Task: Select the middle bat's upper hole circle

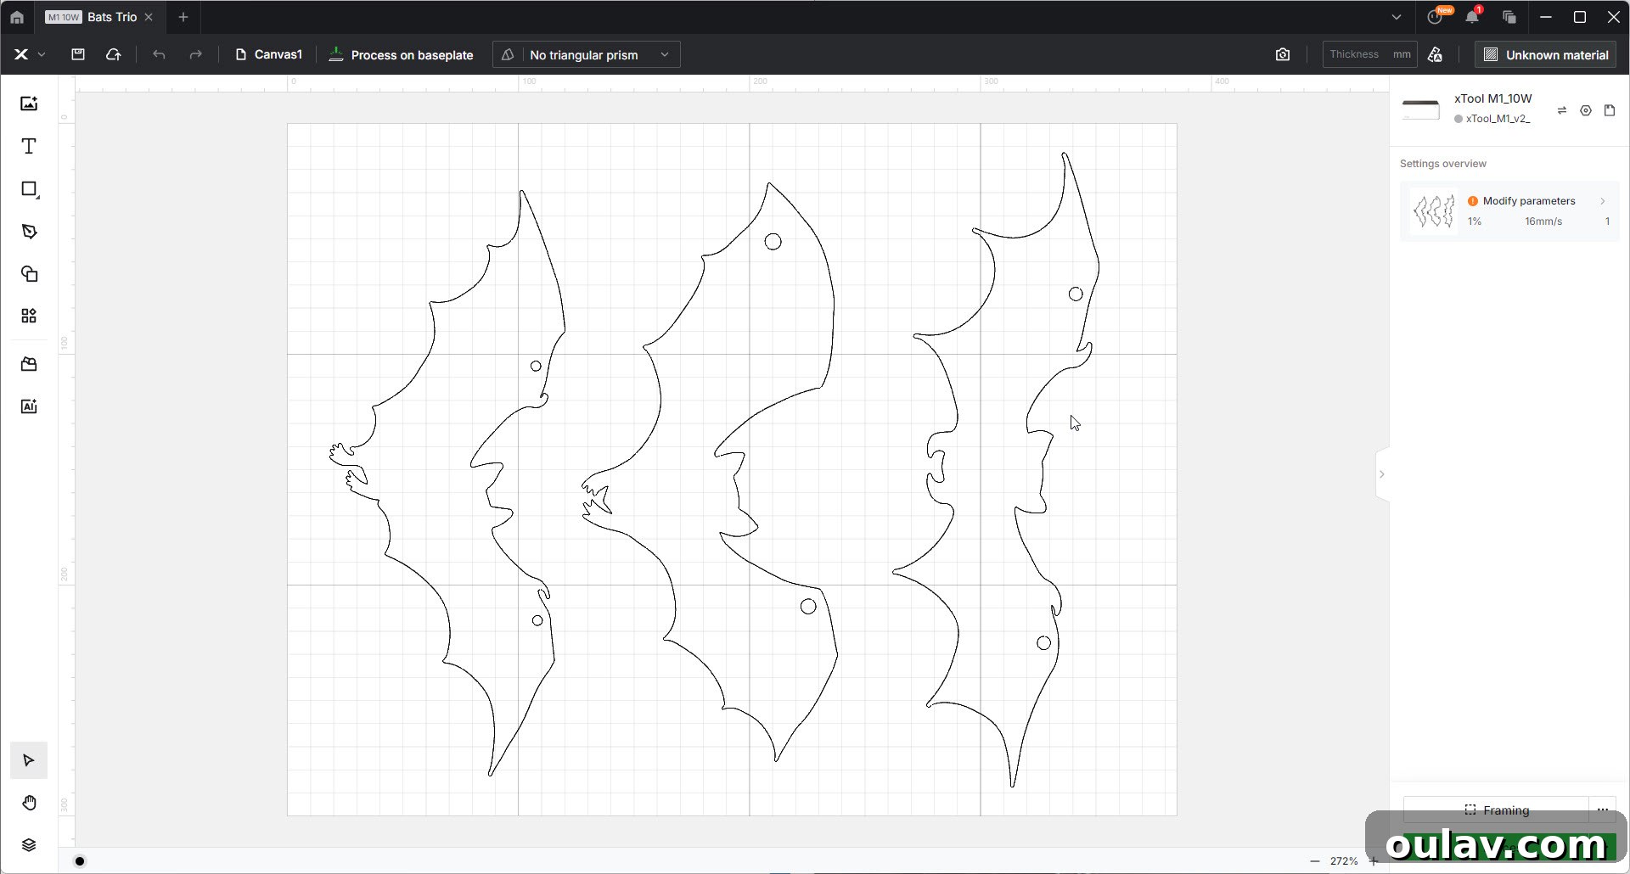Action: [x=773, y=242]
